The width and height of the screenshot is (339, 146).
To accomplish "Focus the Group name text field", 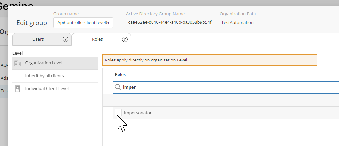I will [x=83, y=23].
